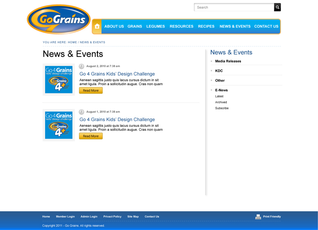Image resolution: width=318 pixels, height=230 pixels.
Task: Click the home icon in navigation bar
Action: pyautogui.click(x=97, y=26)
